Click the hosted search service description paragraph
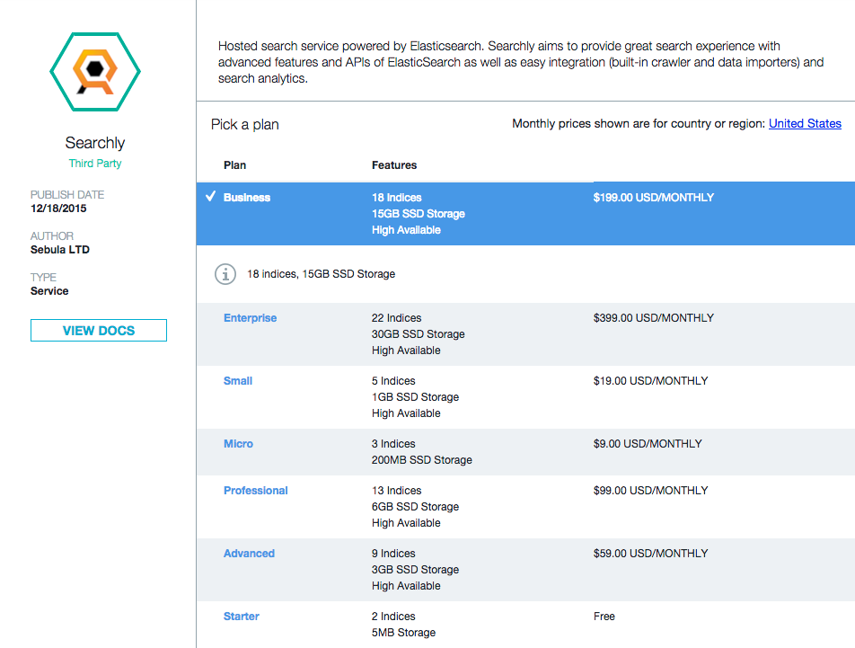 tap(521, 62)
